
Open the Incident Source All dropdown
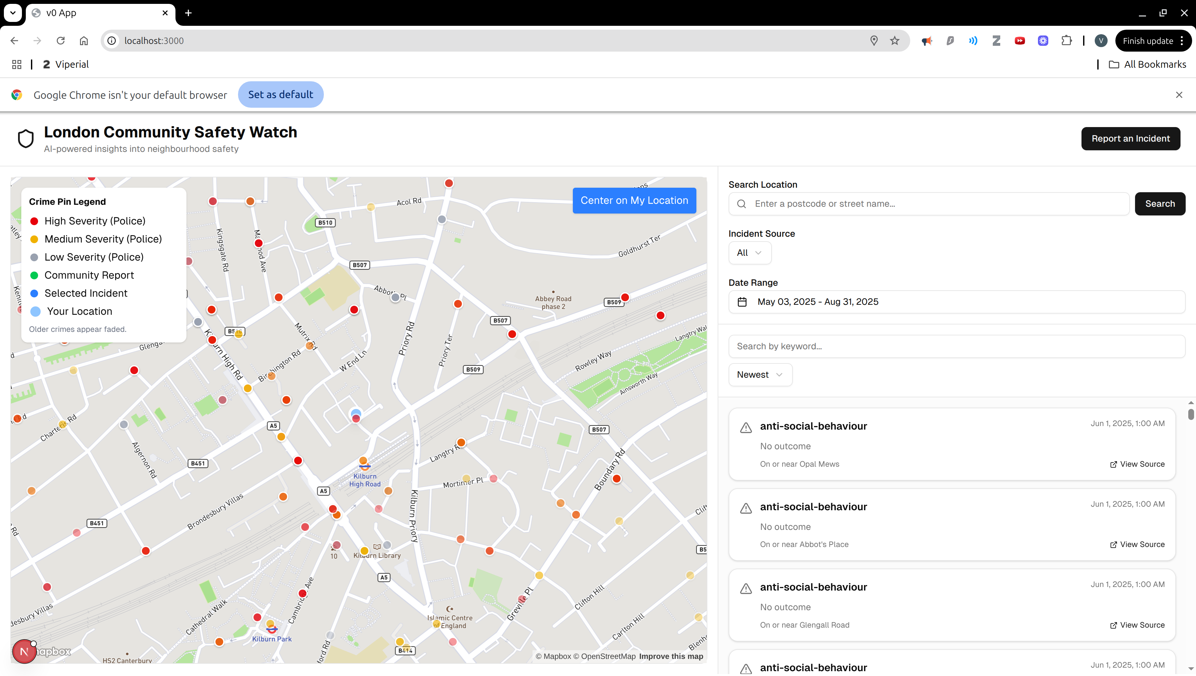click(x=749, y=253)
